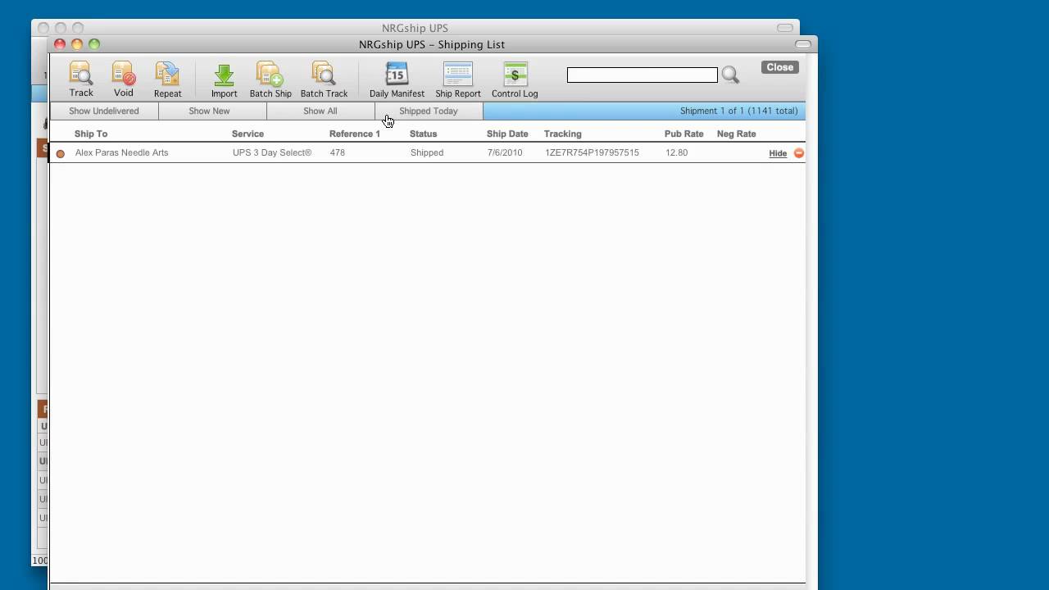
Task: Switch to Show Undelivered filter
Action: (104, 111)
